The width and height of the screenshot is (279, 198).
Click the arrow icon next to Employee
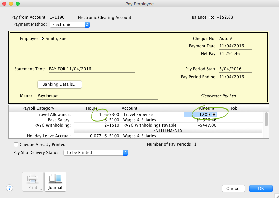(42, 39)
